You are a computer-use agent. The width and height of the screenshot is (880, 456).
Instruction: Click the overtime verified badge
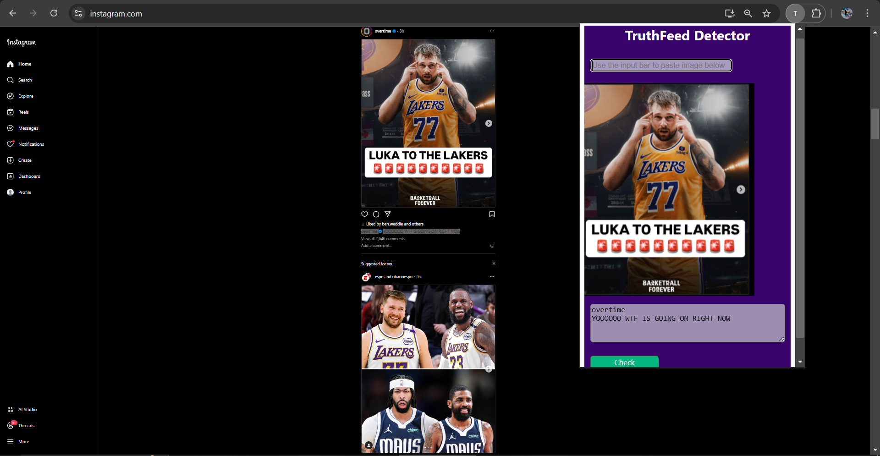[x=394, y=31]
